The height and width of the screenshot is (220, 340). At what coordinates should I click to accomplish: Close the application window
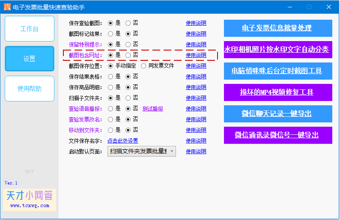(329, 7)
